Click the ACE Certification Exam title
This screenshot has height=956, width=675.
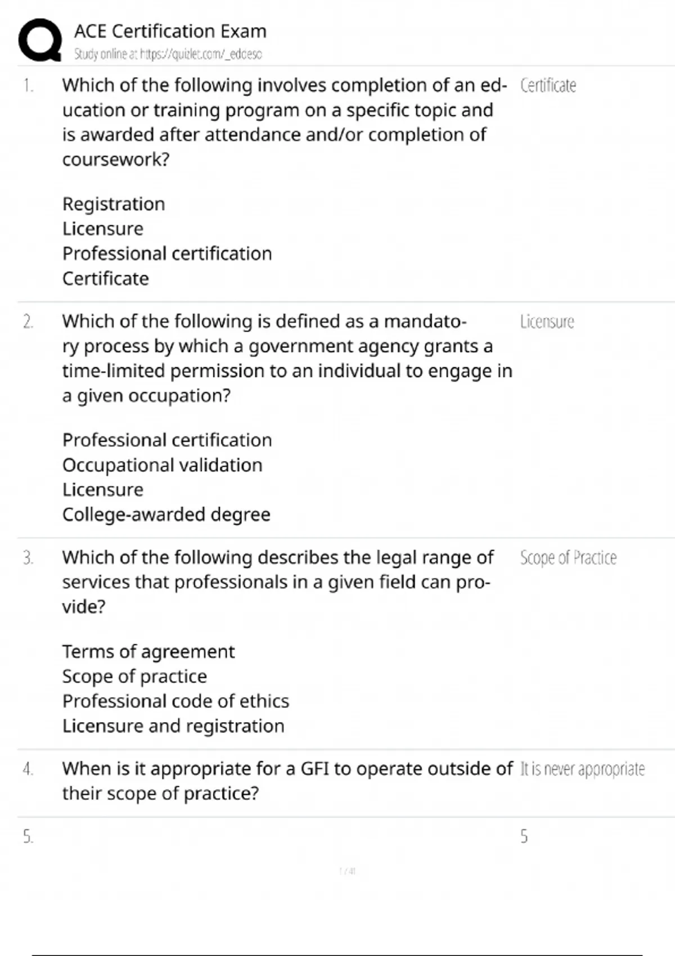pyautogui.click(x=170, y=31)
